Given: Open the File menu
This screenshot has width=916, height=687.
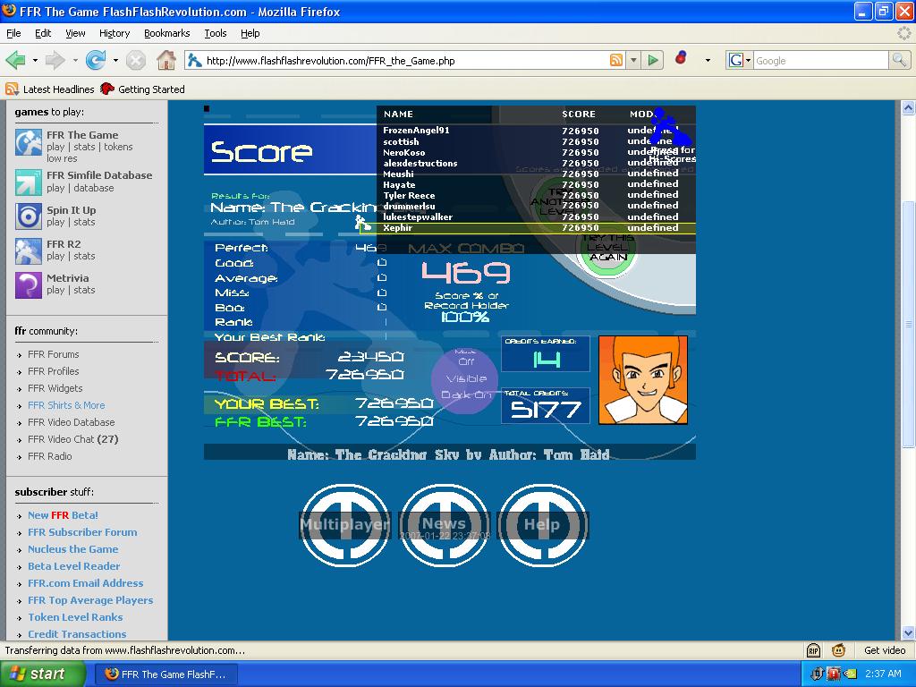Looking at the screenshot, I should 13,33.
